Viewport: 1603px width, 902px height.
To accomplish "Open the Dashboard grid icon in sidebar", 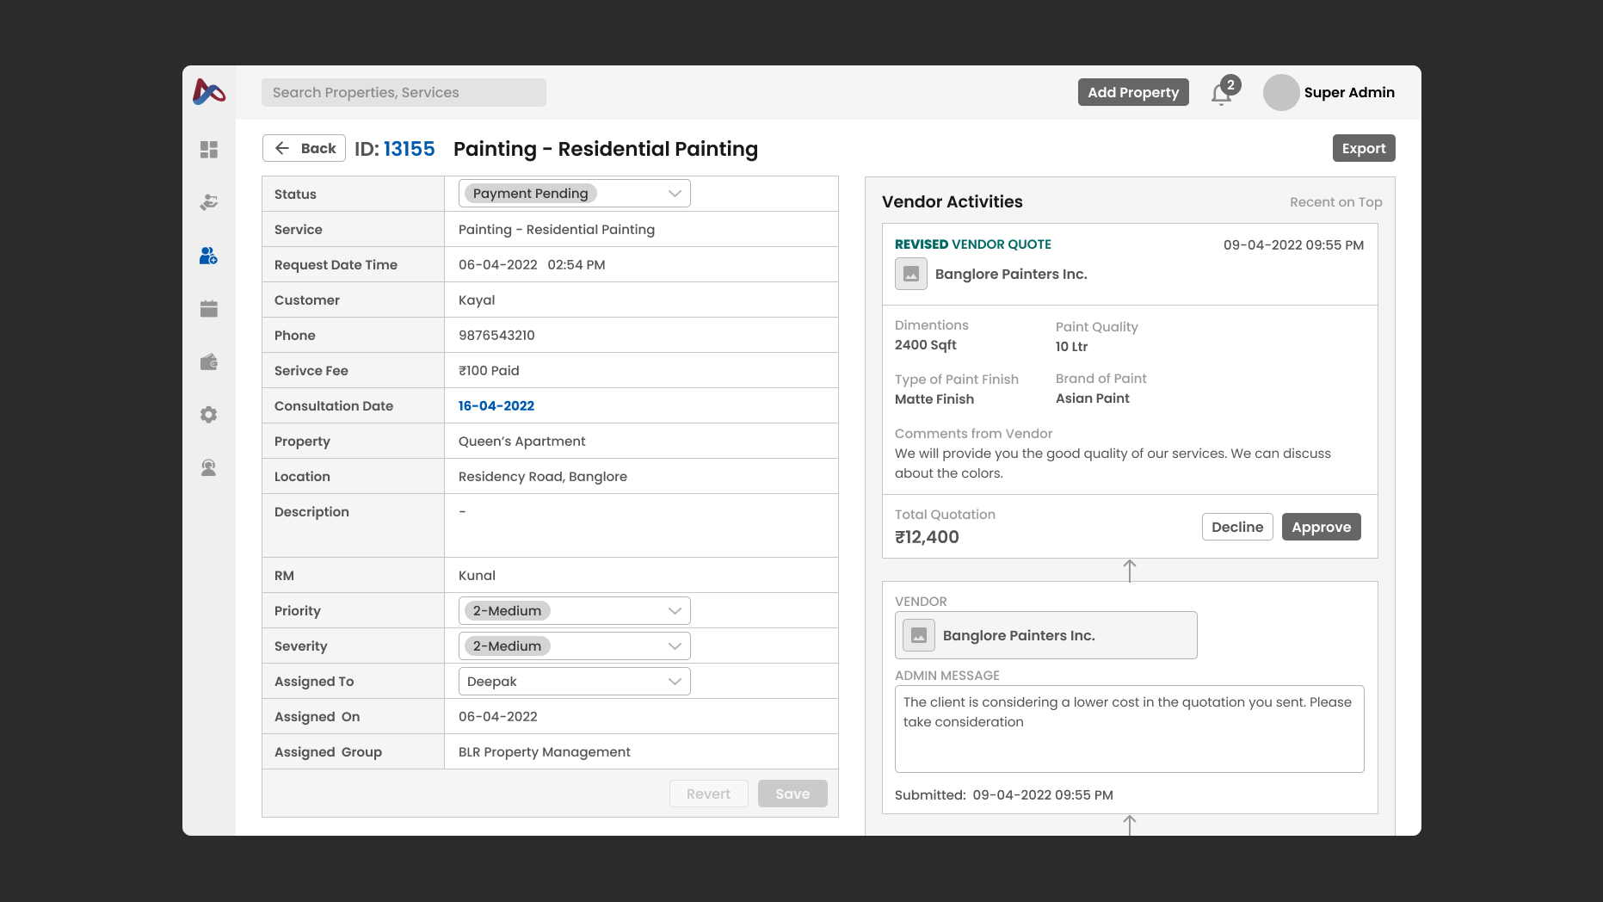I will tap(208, 150).
